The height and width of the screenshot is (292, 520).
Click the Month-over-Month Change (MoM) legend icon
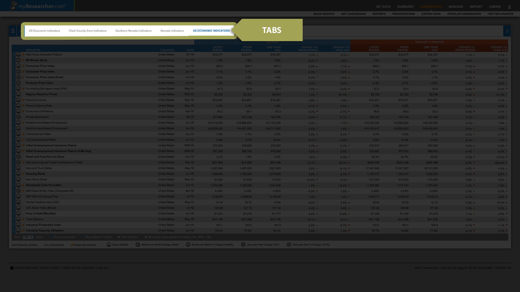138,245
